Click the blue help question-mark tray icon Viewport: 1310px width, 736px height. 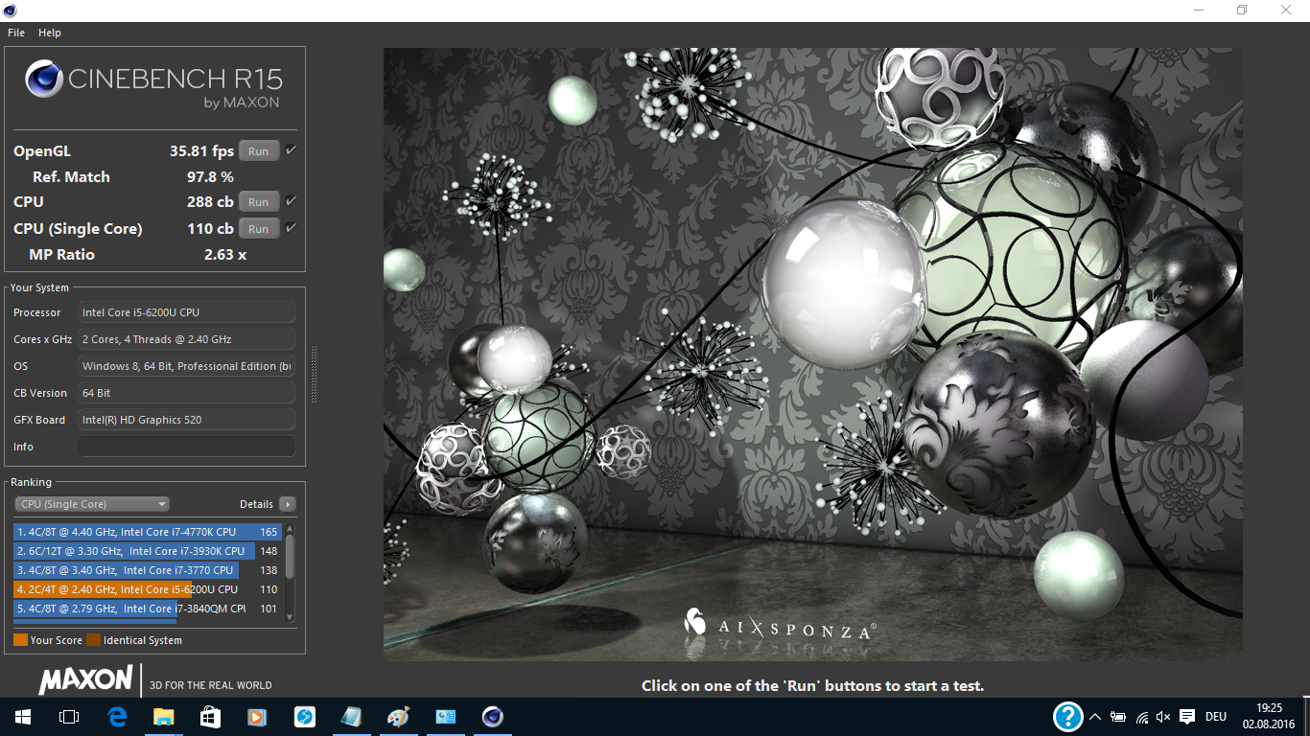pos(1067,717)
